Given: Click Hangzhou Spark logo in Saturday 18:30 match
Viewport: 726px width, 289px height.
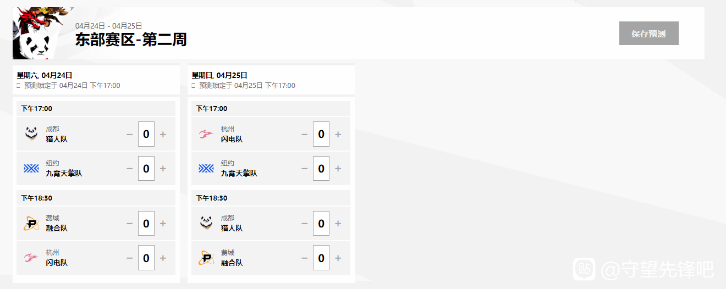Looking at the screenshot, I should 31,258.
